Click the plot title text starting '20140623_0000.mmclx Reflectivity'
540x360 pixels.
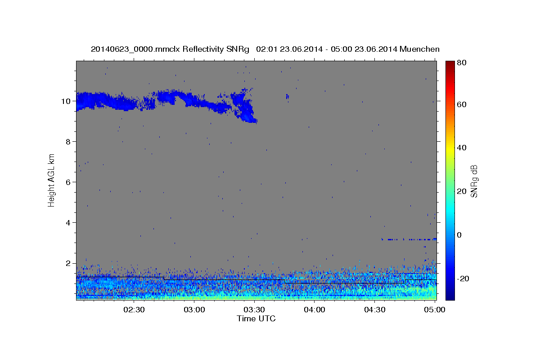point(265,49)
